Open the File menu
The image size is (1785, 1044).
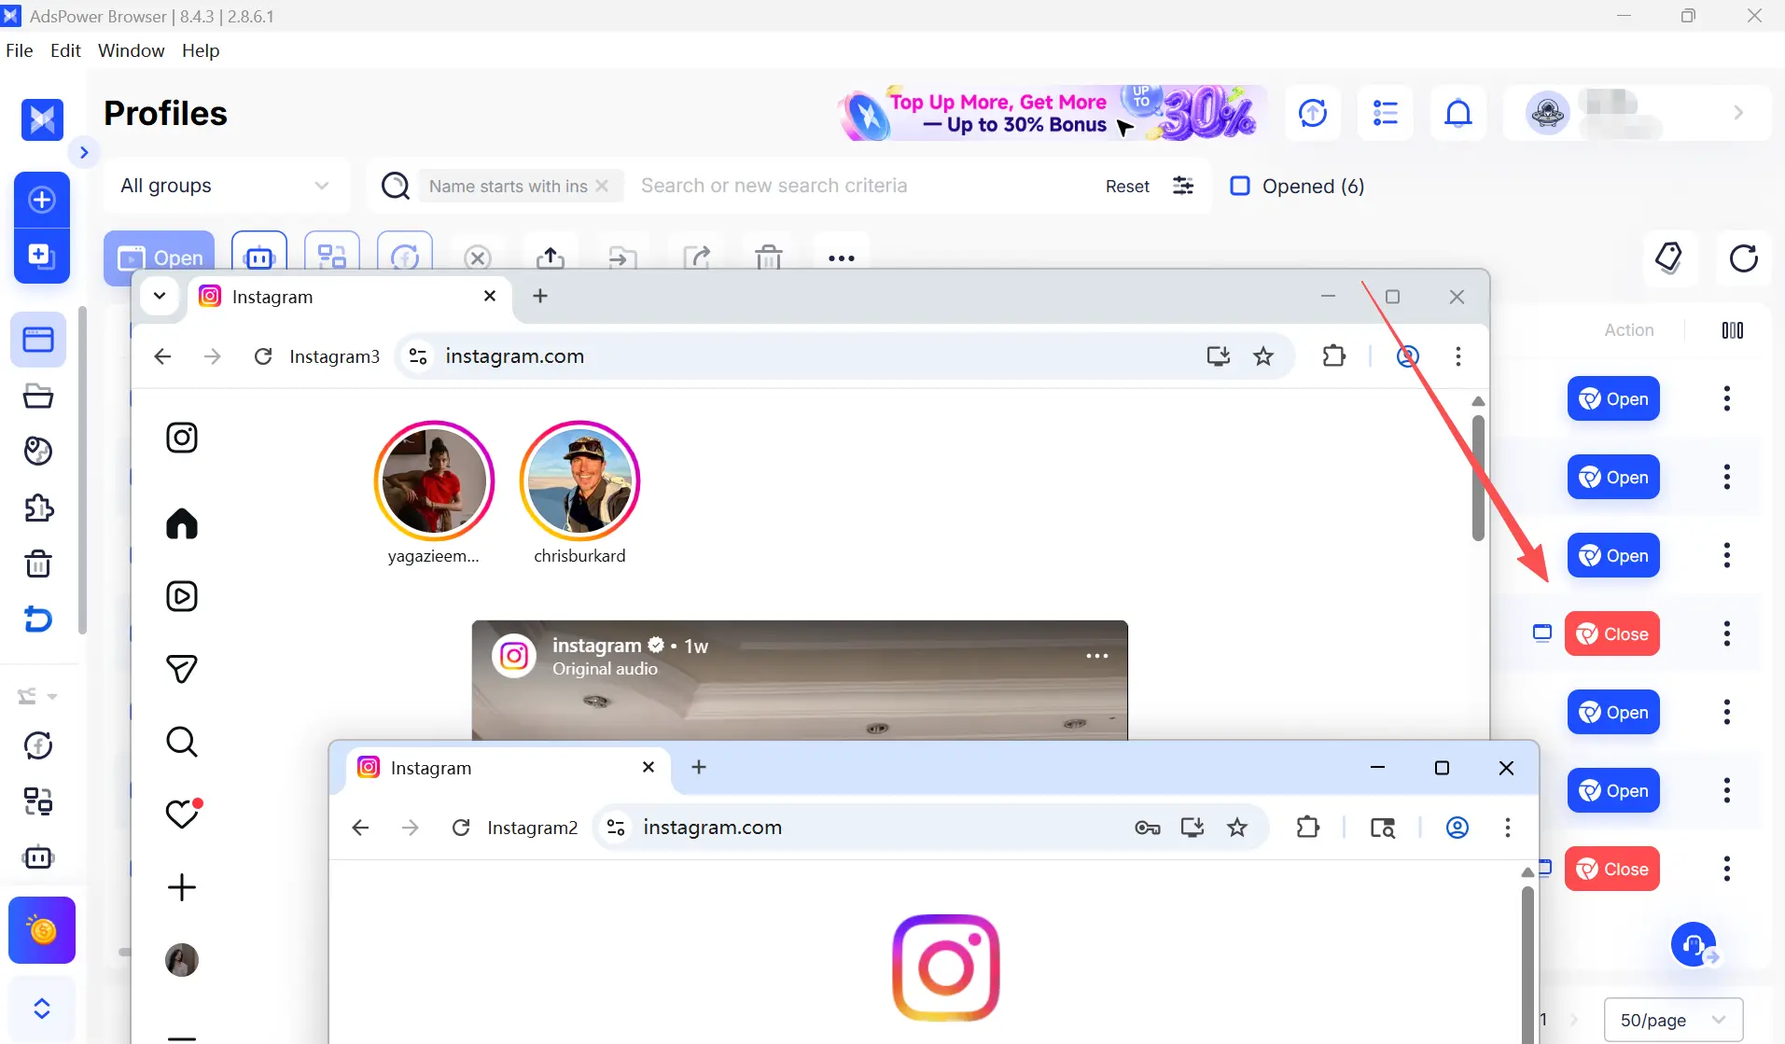pos(19,50)
